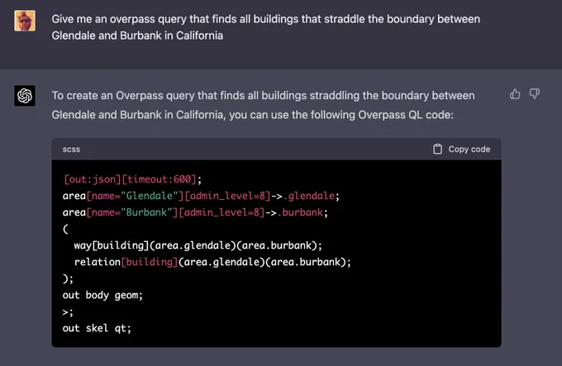
Task: Click the ChatGPT logo avatar
Action: (25, 96)
